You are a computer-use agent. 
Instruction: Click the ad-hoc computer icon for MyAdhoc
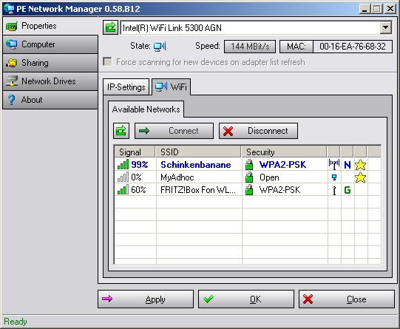click(x=334, y=177)
